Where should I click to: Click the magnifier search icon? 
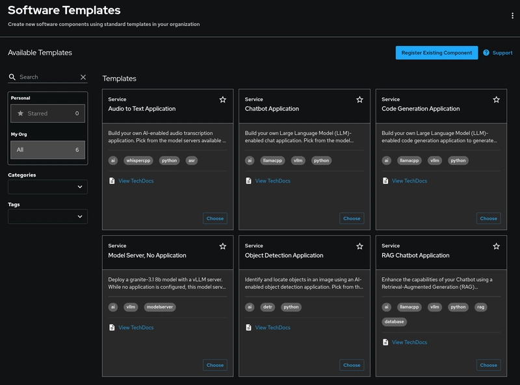point(12,77)
